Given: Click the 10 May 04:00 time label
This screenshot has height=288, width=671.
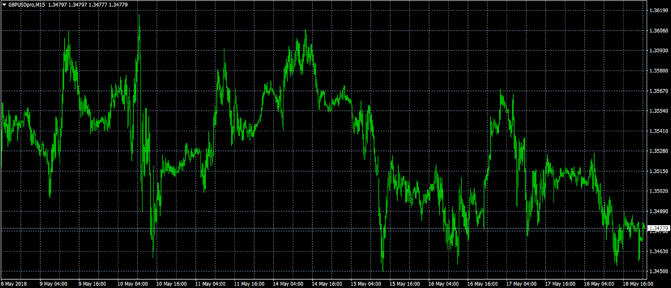Looking at the screenshot, I should [x=133, y=284].
